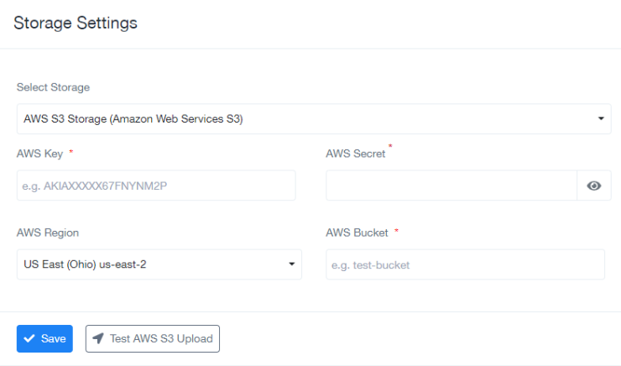Click the checkmark icon on Save
621x366 pixels.
(29, 339)
